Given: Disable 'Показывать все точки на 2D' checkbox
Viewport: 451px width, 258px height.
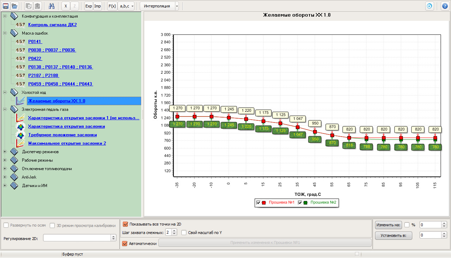Looking at the screenshot, I should click(x=125, y=224).
